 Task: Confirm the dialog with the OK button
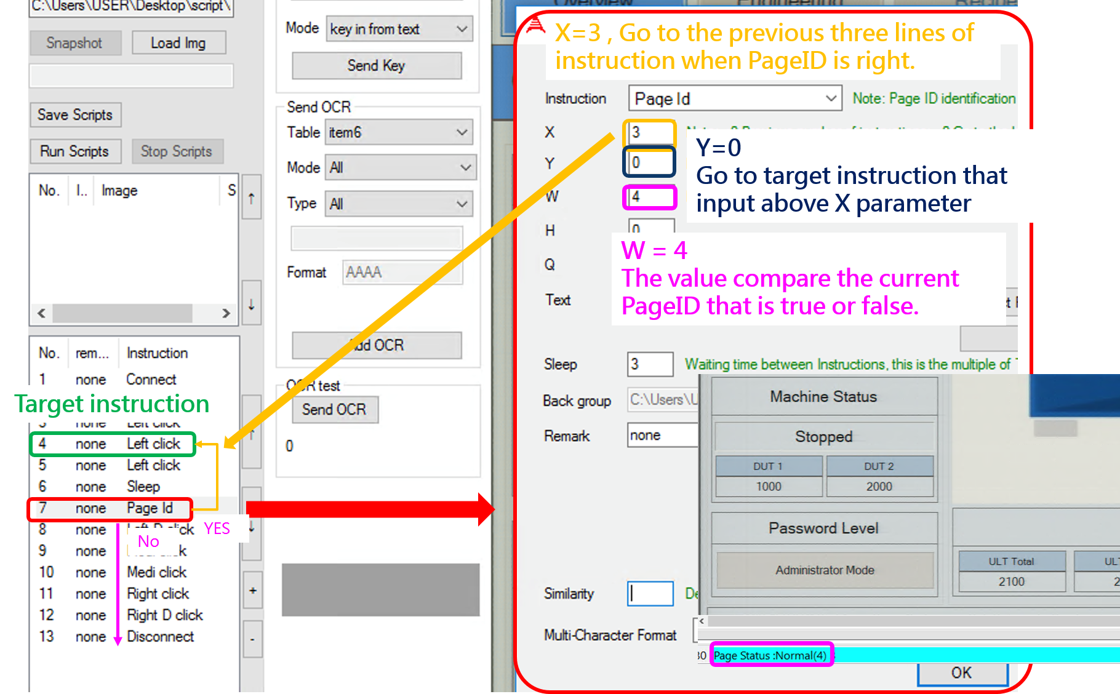pyautogui.click(x=961, y=673)
